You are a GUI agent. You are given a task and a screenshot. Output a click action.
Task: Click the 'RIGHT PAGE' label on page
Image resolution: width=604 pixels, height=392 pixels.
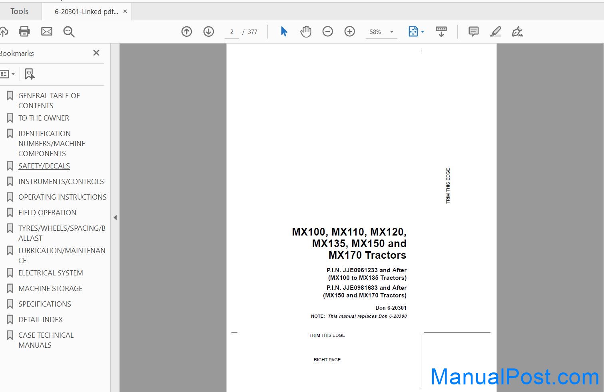(x=327, y=360)
